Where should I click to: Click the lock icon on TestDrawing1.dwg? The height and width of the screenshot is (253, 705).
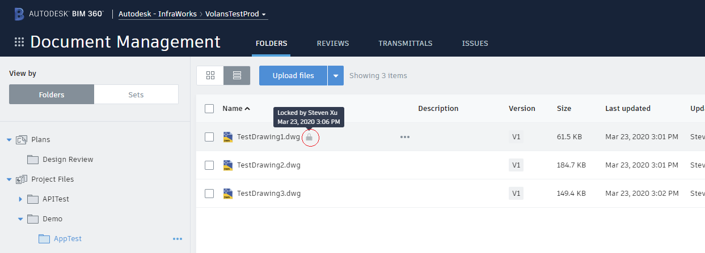[309, 137]
